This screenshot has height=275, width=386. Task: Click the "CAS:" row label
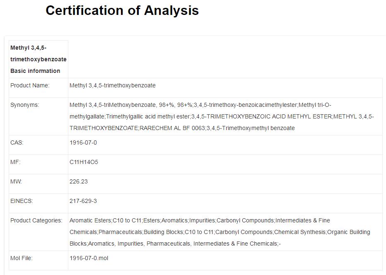click(x=17, y=142)
